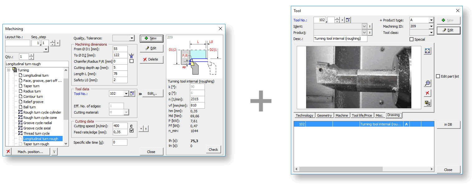
Task: Enable the Edit part list checkbox
Action: (438, 76)
